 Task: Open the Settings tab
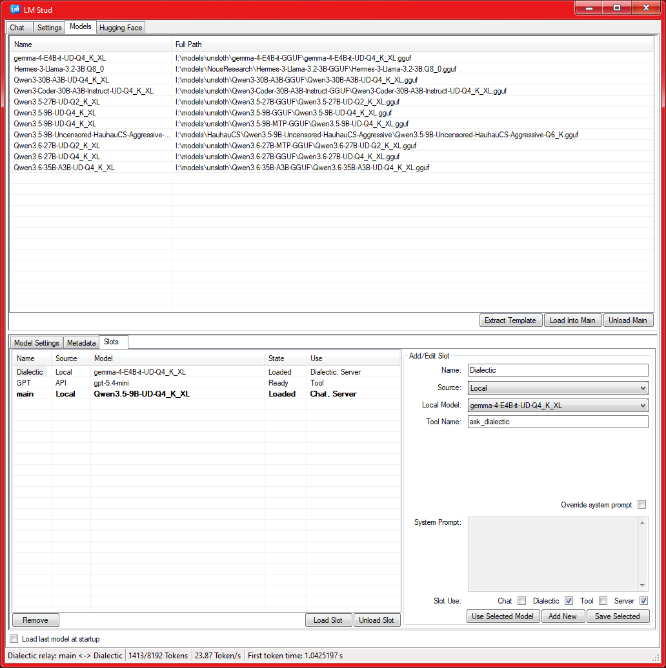click(50, 28)
